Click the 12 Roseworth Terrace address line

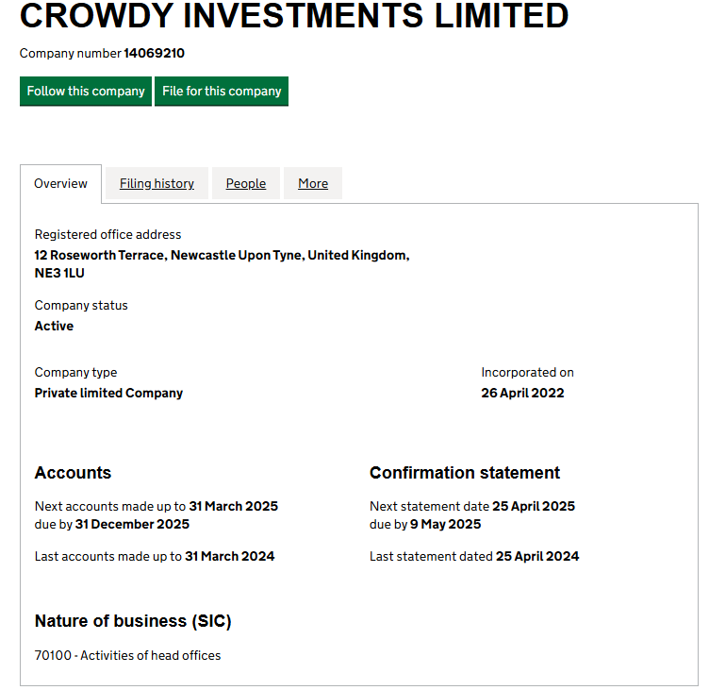222,256
